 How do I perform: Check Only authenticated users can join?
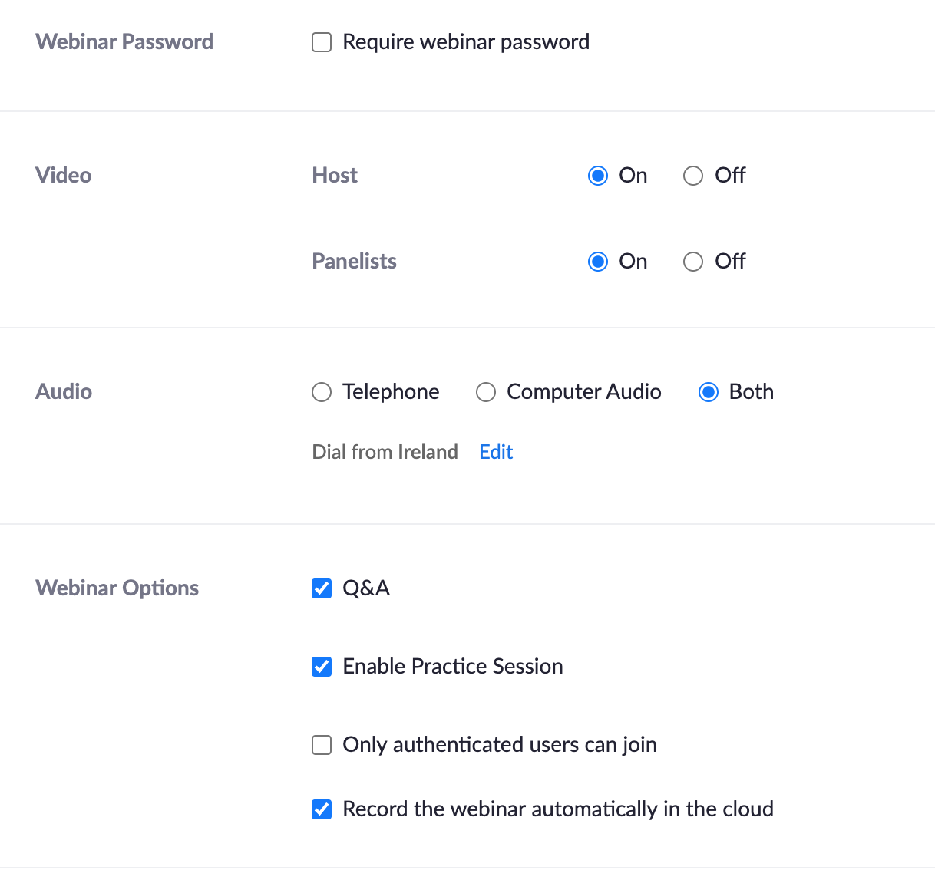[x=322, y=745]
